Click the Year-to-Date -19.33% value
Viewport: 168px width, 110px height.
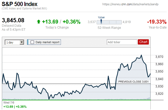[x=157, y=21]
